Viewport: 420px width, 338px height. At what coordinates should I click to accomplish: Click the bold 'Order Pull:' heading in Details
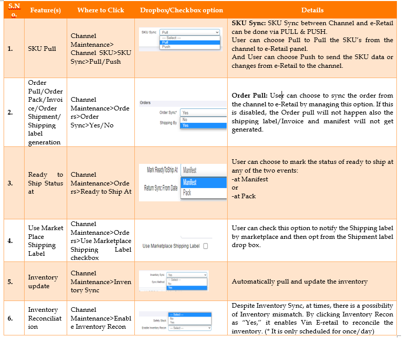[249, 96]
